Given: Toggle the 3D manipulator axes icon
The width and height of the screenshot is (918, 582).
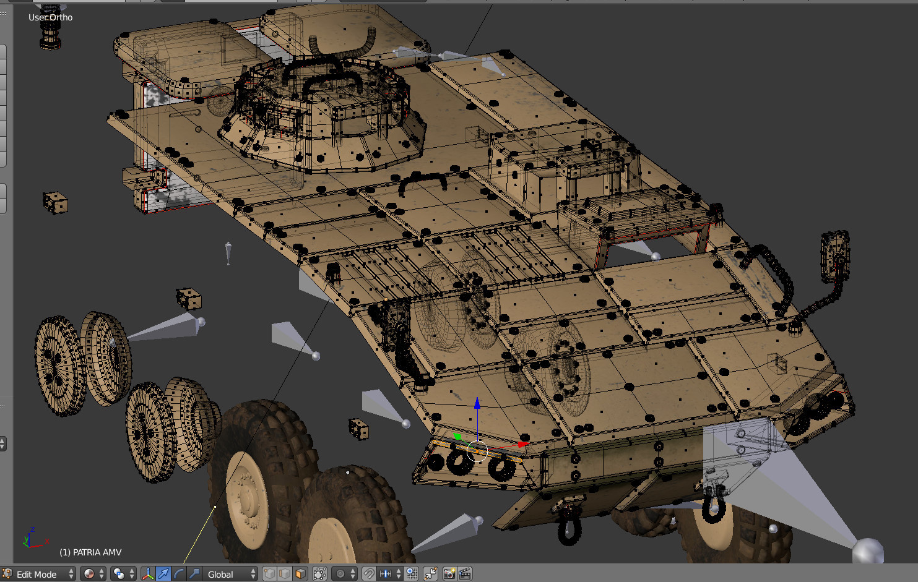Looking at the screenshot, I should pyautogui.click(x=148, y=574).
